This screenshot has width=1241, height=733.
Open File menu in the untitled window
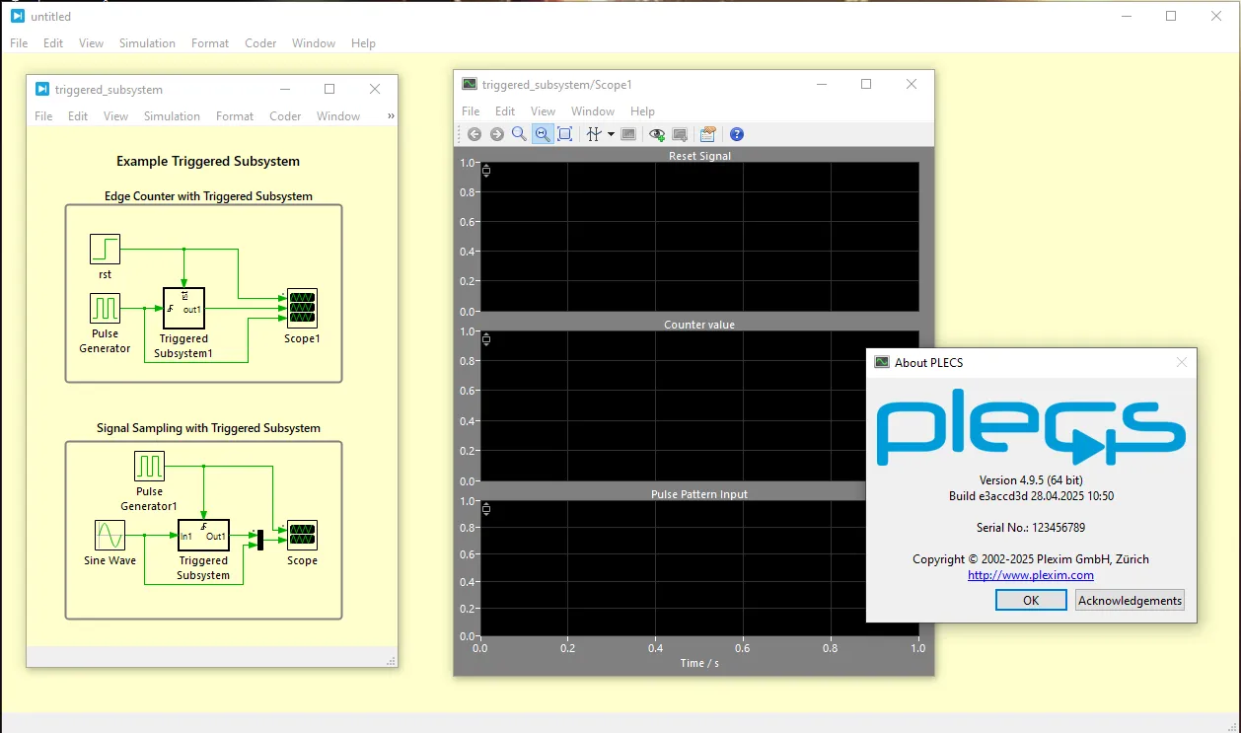(x=19, y=43)
